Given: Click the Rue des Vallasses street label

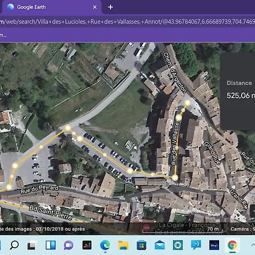Looking at the screenshot, I should click(175, 143).
